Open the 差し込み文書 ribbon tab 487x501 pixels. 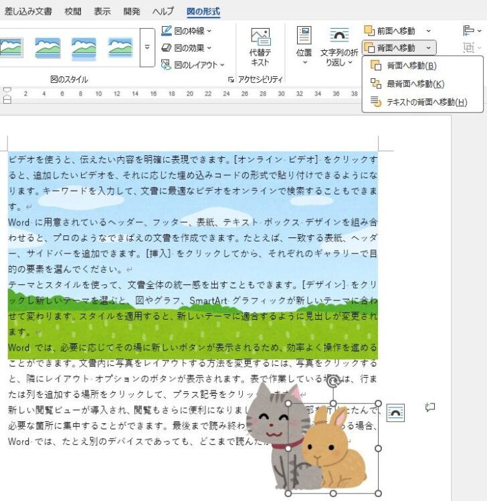tap(28, 11)
